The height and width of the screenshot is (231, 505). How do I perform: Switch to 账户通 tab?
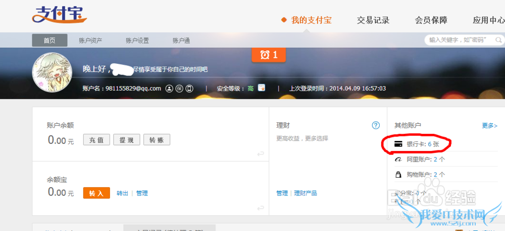pos(181,40)
